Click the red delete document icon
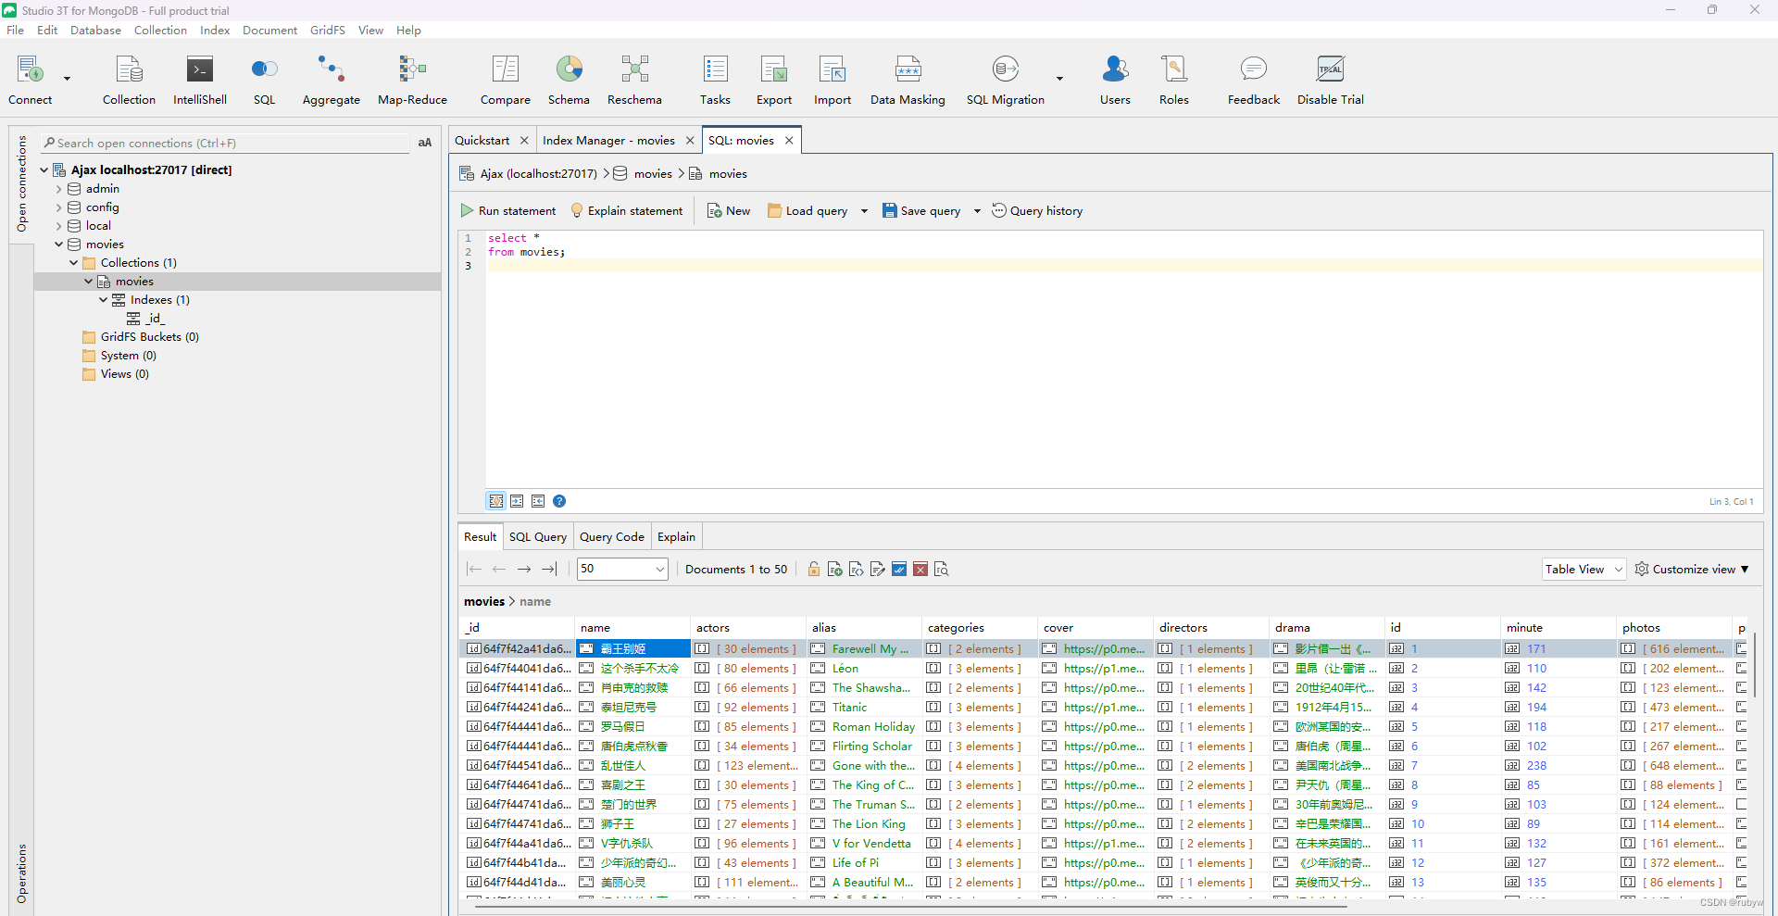Screen dimensions: 1778x916 point(920,569)
